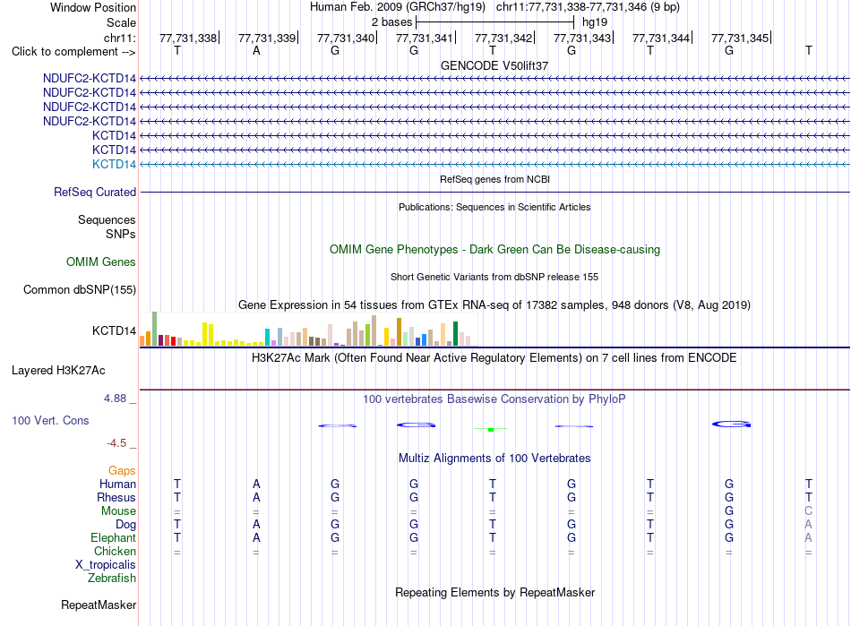Click the KCTD14 label beside GTEx bar chart
Viewport: 851px width, 626px height.
click(114, 330)
